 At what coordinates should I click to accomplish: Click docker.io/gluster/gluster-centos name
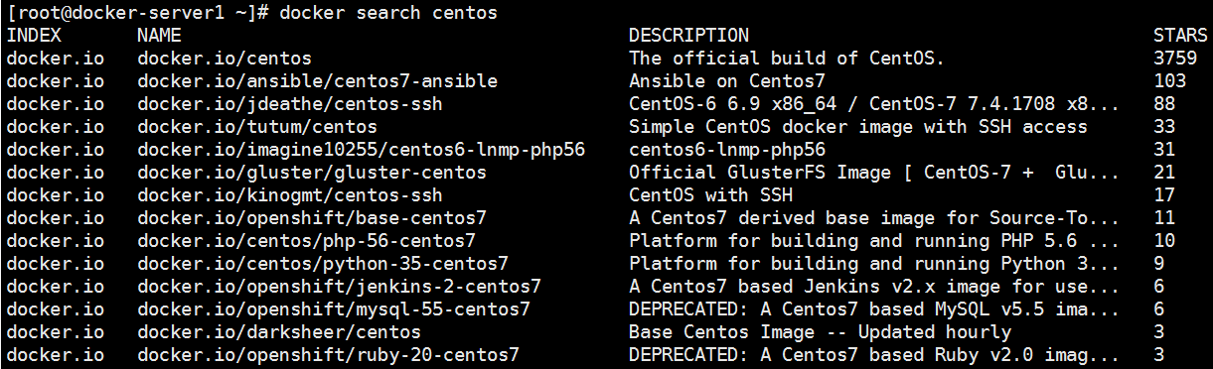click(x=312, y=173)
